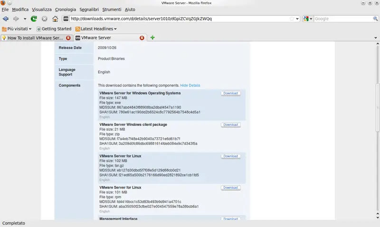This screenshot has height=227, width=380.
Task: Open the Visualizza menu
Action: click(42, 9)
